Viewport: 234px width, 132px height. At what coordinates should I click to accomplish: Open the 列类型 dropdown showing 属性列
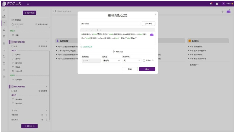pos(111,61)
